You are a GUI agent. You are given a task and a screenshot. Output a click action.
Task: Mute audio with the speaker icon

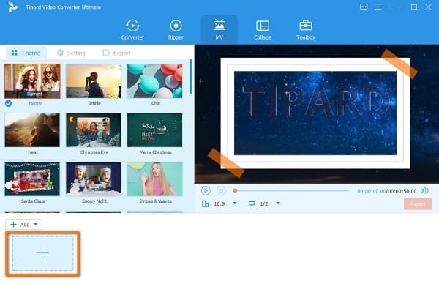pyautogui.click(x=424, y=191)
